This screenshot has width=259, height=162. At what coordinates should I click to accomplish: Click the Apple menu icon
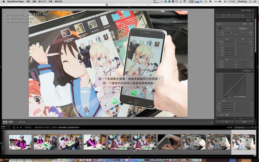tap(4, 2)
